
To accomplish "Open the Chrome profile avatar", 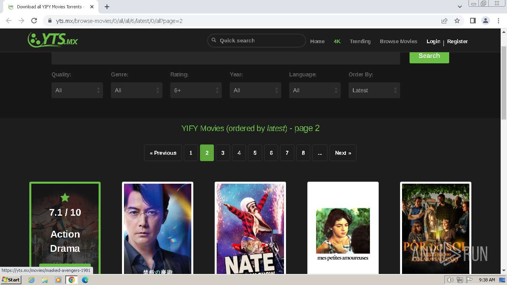I will (x=485, y=21).
